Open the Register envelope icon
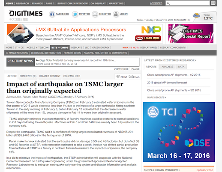Viewport: 222px width, 172px height. (x=95, y=14)
